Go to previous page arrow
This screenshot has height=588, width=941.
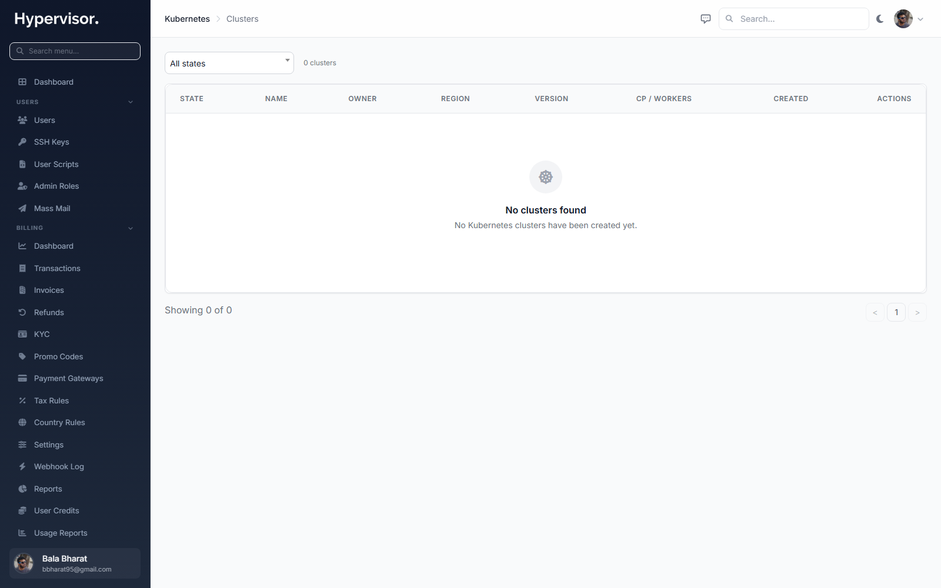click(875, 312)
